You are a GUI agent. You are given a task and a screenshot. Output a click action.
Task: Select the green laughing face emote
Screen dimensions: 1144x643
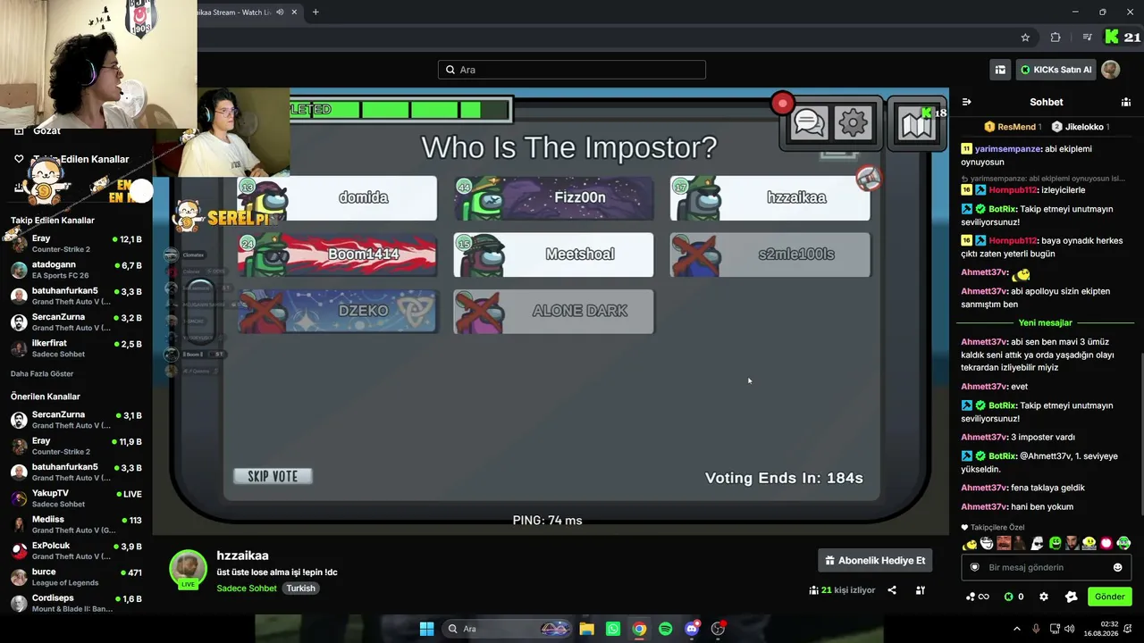1056,543
